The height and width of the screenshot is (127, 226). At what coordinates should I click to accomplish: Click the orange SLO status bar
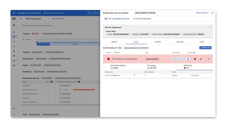(x=84, y=90)
